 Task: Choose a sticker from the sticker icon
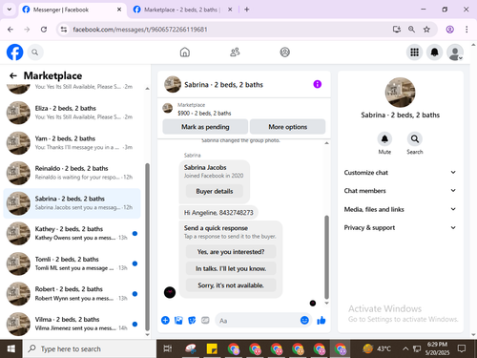coord(192,320)
